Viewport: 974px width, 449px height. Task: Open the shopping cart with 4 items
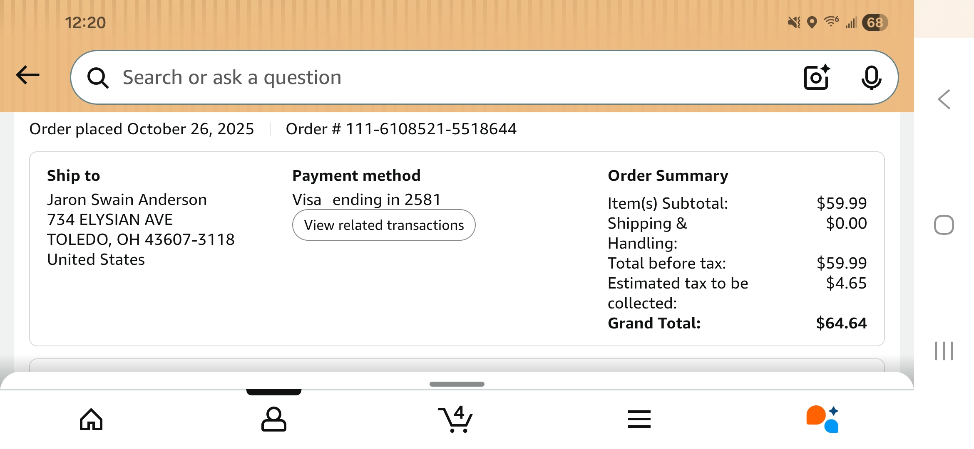click(456, 419)
